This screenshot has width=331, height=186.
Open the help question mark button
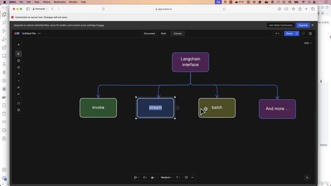click(307, 178)
